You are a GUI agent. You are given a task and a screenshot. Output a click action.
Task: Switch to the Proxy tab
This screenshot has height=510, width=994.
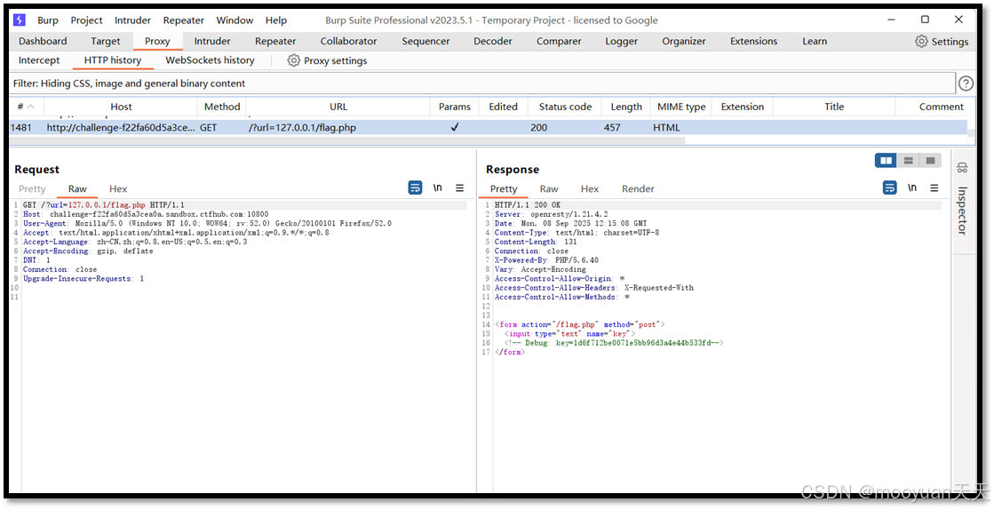point(157,41)
